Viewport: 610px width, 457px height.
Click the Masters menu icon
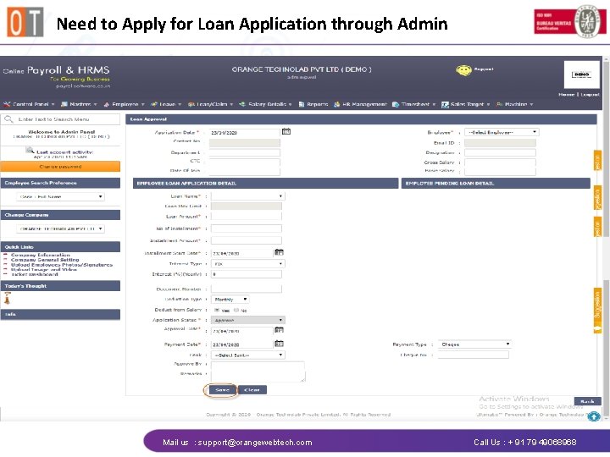64,104
